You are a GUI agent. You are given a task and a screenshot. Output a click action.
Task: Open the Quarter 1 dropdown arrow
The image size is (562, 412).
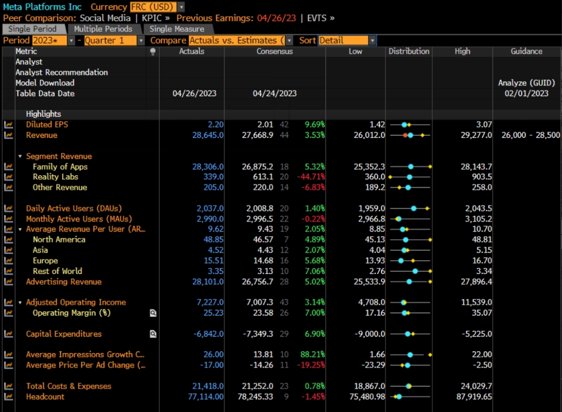click(141, 40)
